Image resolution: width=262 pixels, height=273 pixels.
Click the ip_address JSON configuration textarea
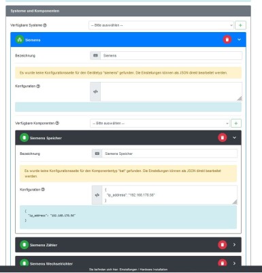(169, 195)
